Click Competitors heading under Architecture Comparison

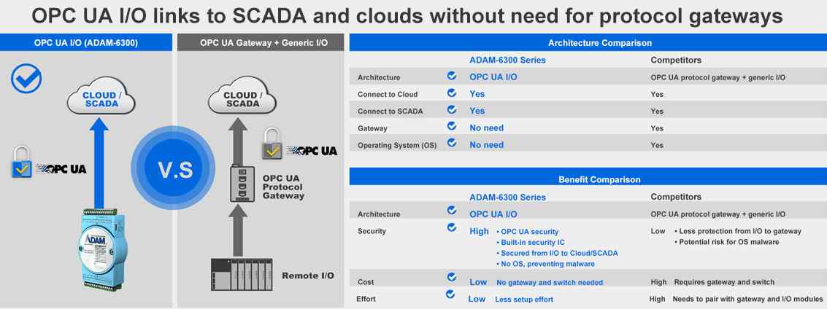pos(676,60)
